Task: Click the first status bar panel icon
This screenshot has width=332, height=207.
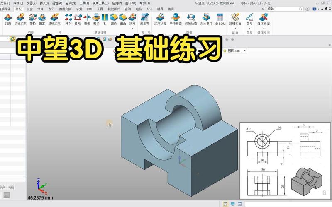Action: (x=225, y=204)
